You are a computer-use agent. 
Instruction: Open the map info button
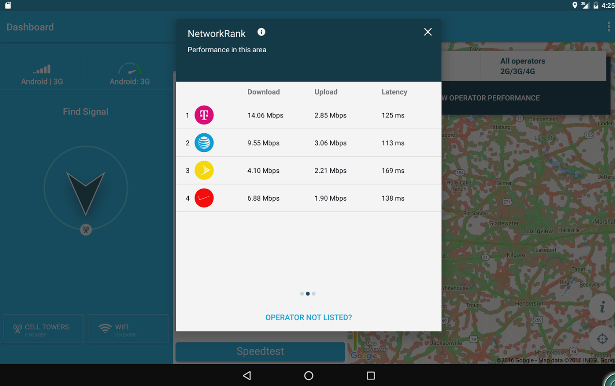602,307
